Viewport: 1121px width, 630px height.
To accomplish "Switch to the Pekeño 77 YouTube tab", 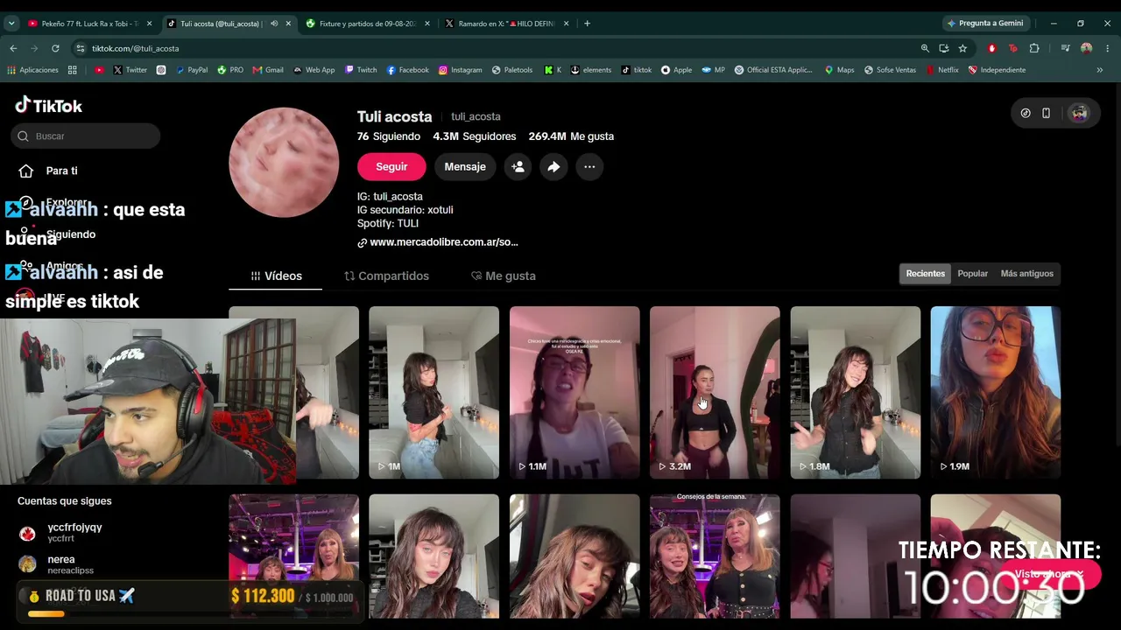I will 88,24.
